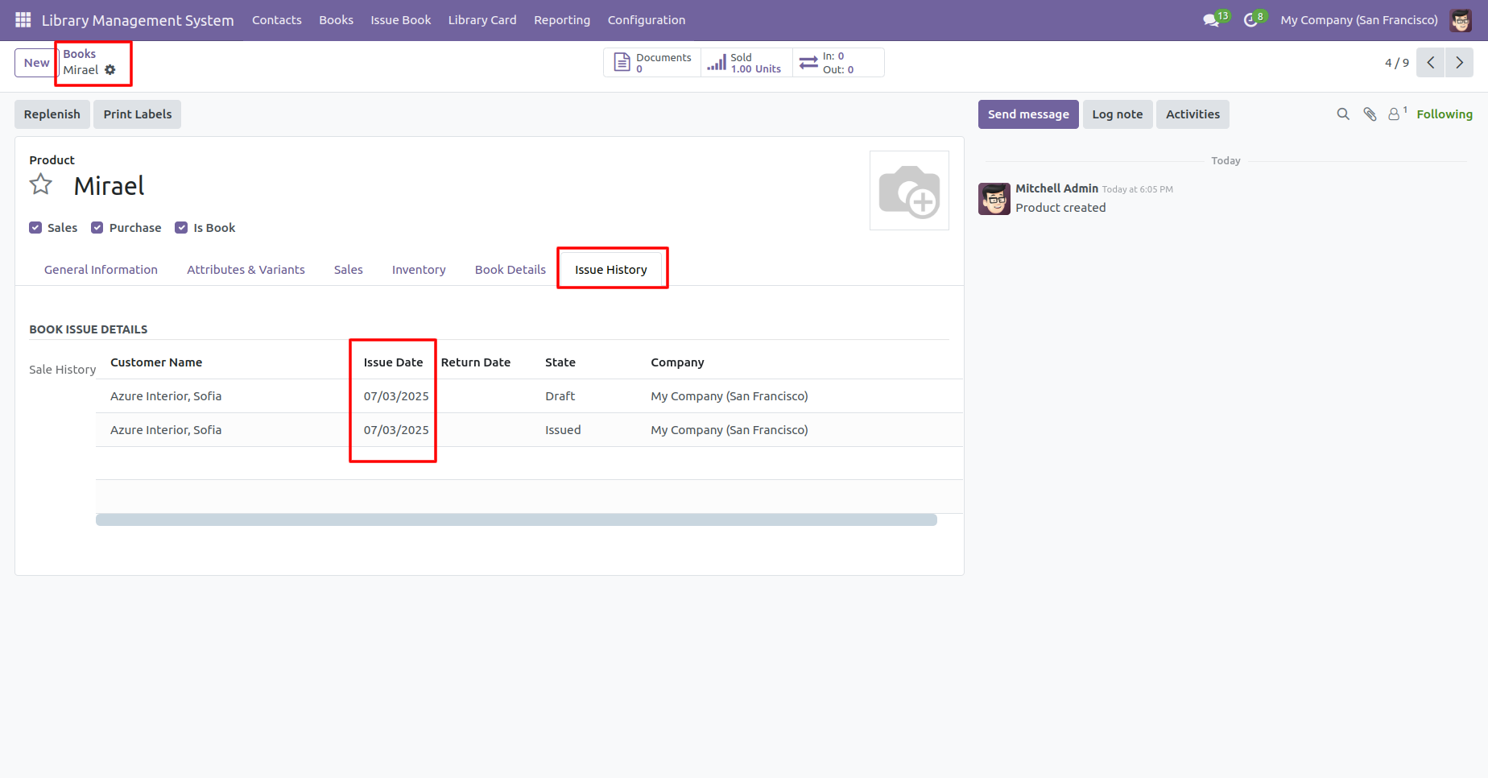This screenshot has height=778, width=1488.
Task: Mark Mirael as favorite with star
Action: click(41, 185)
